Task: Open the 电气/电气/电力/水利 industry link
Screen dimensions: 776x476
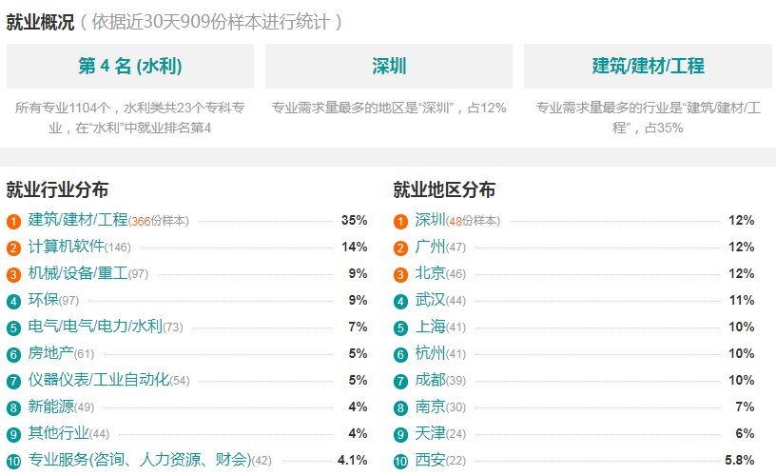Action: click(x=95, y=327)
